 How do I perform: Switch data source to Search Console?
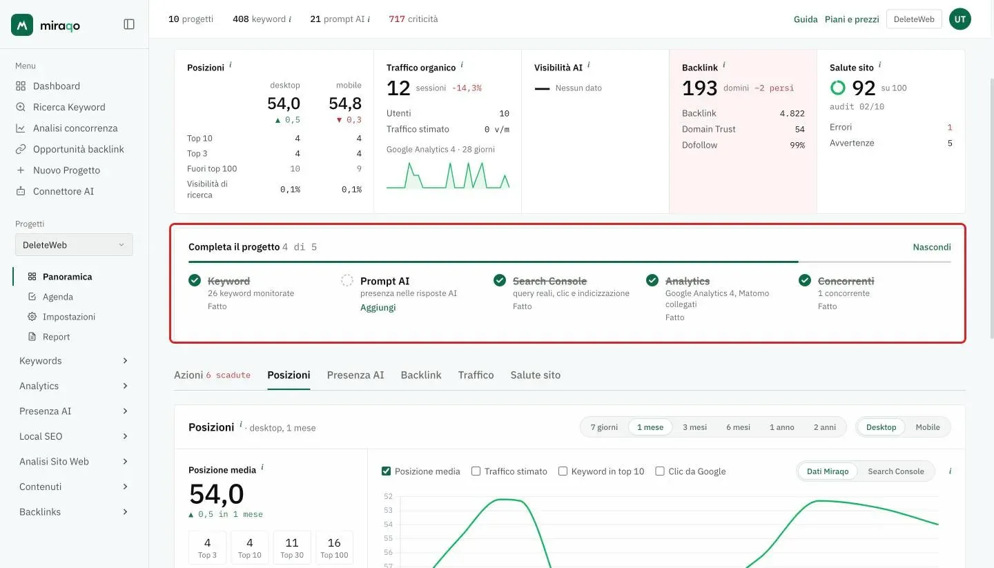[895, 471]
